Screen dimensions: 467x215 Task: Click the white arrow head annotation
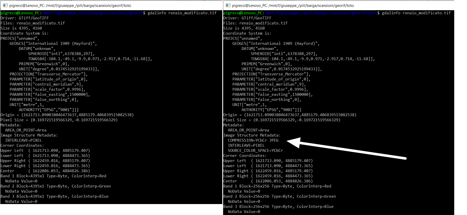tap(294, 142)
